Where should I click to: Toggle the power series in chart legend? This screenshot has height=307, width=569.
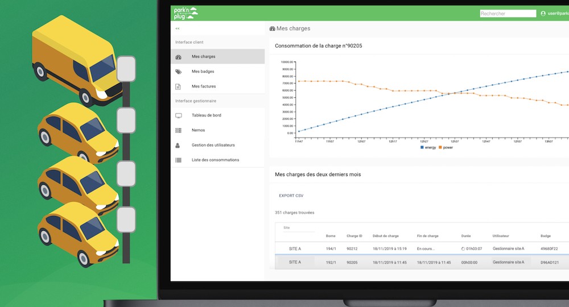point(444,147)
